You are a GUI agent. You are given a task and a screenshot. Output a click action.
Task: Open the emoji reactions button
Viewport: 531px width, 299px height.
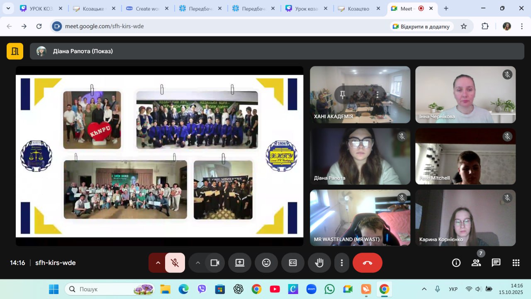tap(266, 263)
